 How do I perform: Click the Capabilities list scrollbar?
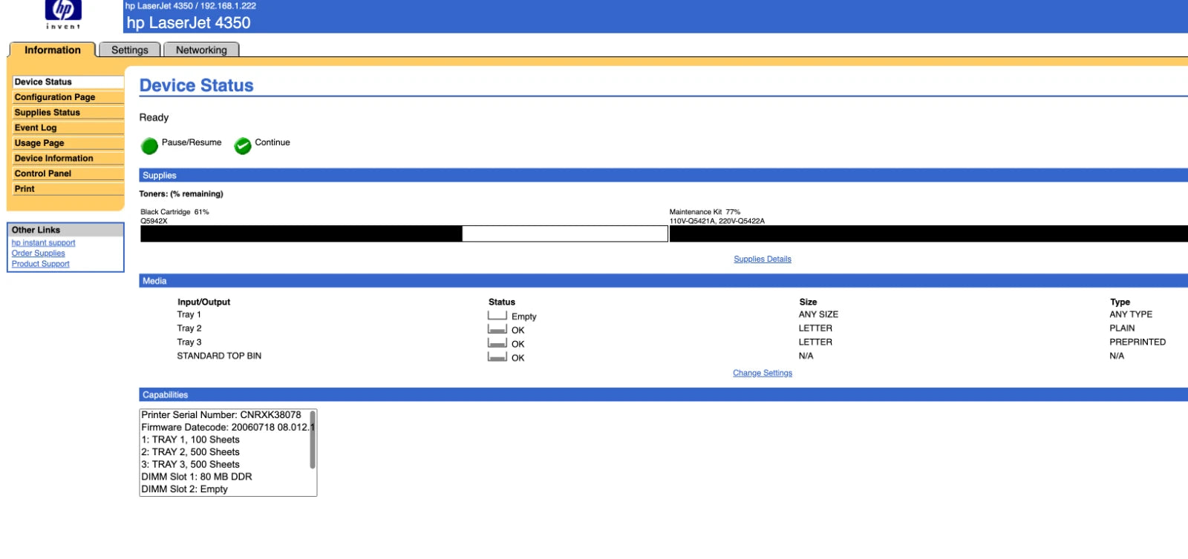(313, 440)
